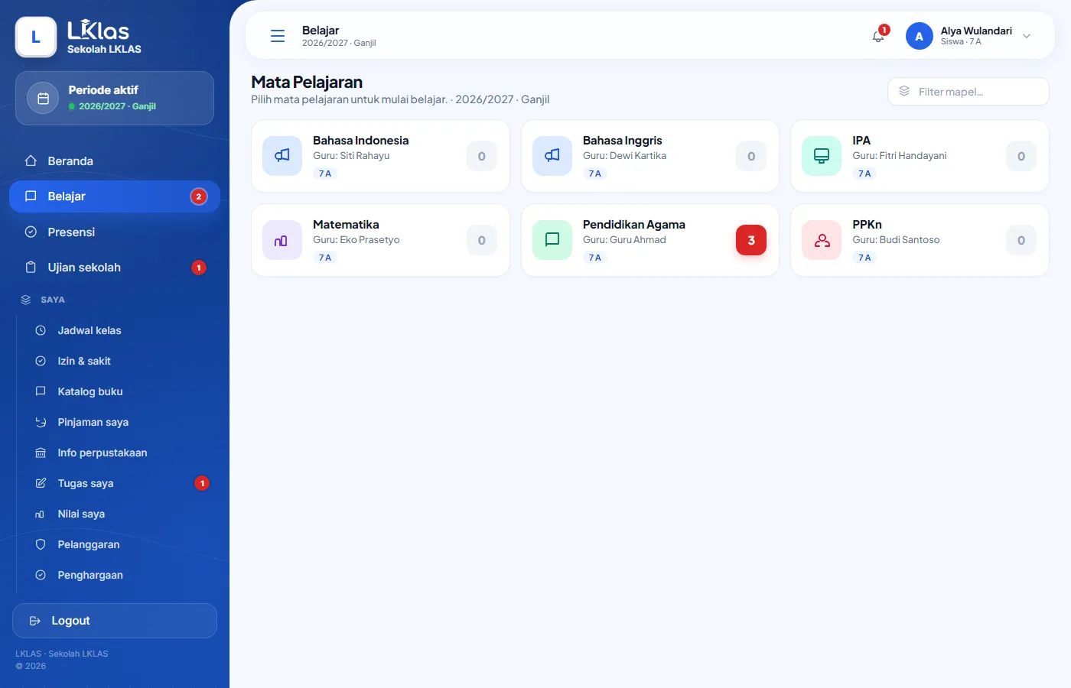
Task: Go to Beranda in sidebar
Action: [x=115, y=161]
